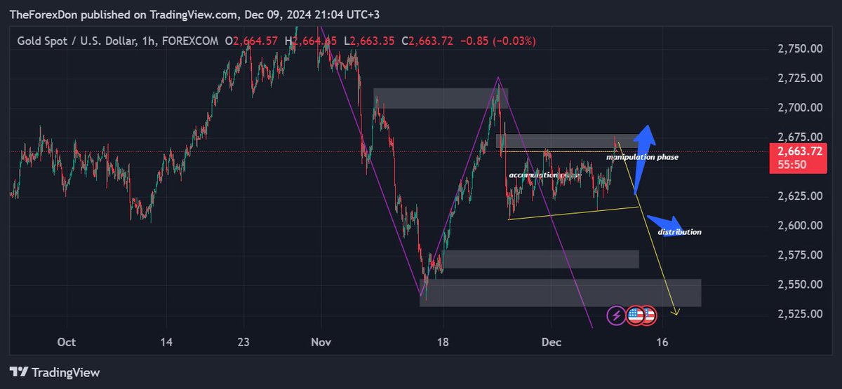842x389 pixels.
Task: Click the low value L2,663.35
Action: click(369, 41)
